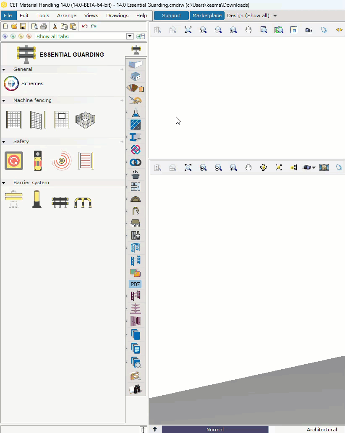This screenshot has height=433, width=345.
Task: Open the steel I-beam tab
Action: point(135,137)
